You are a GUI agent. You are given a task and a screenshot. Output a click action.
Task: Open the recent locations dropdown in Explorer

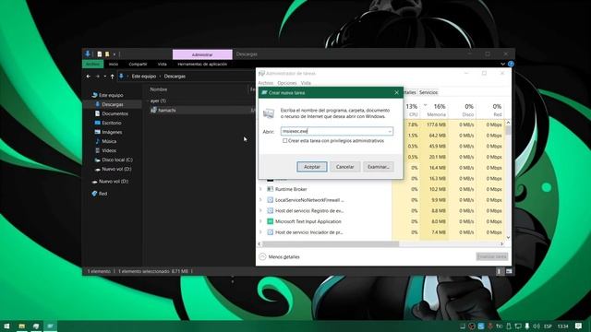[104, 77]
